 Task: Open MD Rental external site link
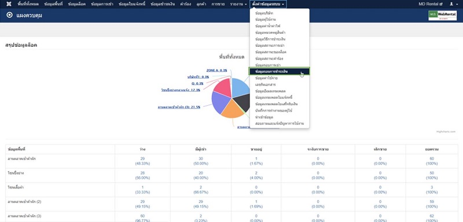430,4
